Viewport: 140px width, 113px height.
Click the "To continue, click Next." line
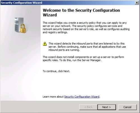56,71
